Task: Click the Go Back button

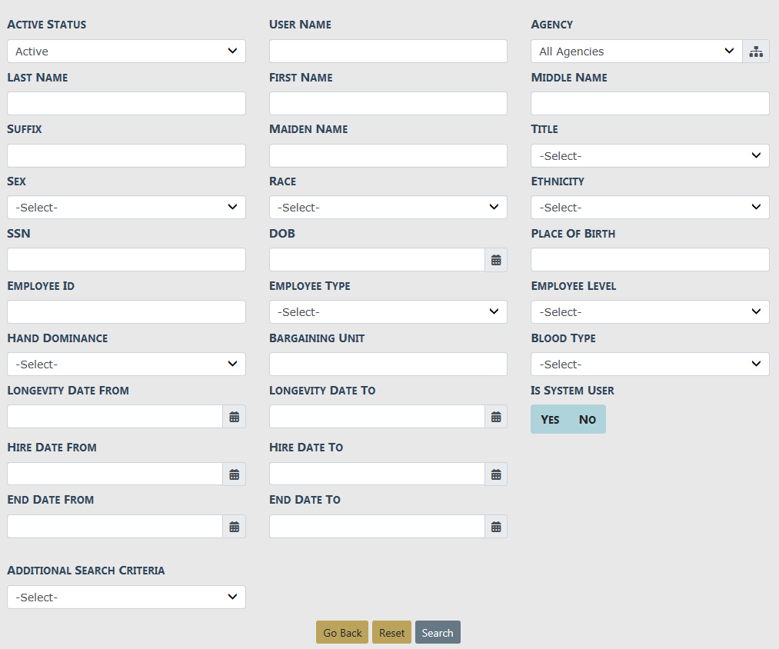Action: [342, 633]
